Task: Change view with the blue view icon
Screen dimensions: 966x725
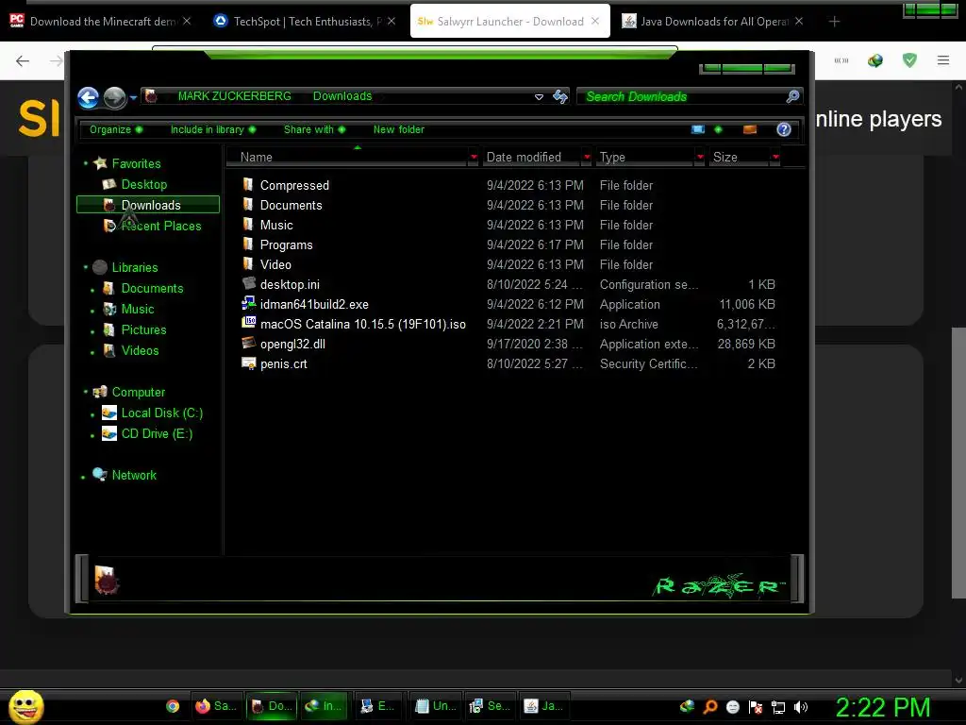Action: pos(698,129)
